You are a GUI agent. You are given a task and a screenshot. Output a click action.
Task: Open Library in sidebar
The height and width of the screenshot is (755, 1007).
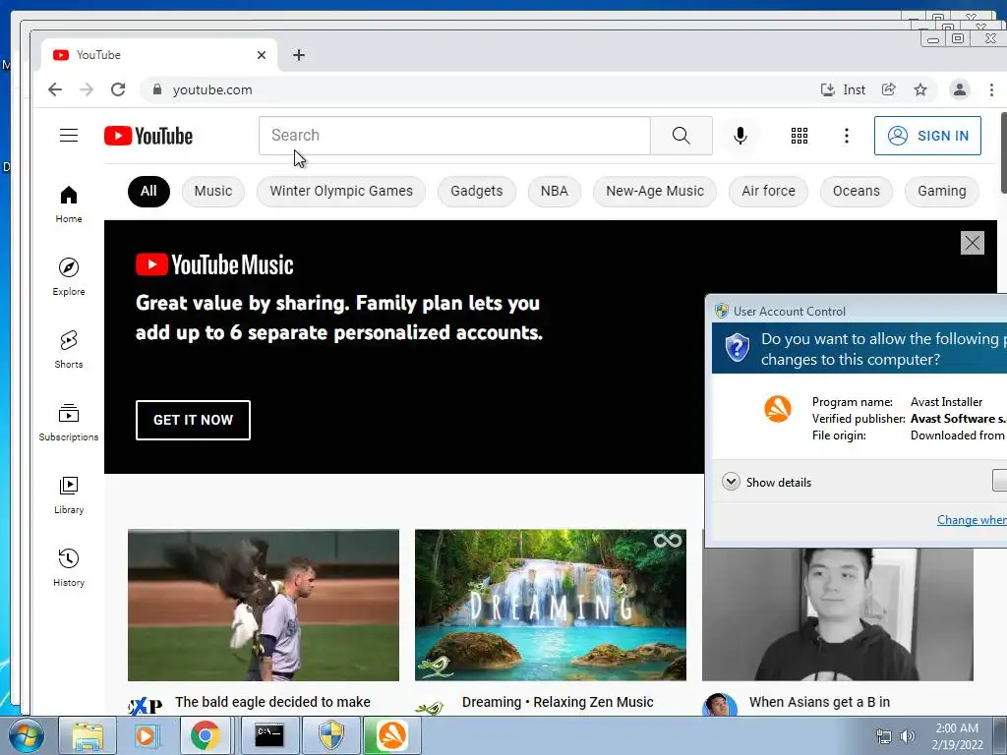tap(69, 495)
